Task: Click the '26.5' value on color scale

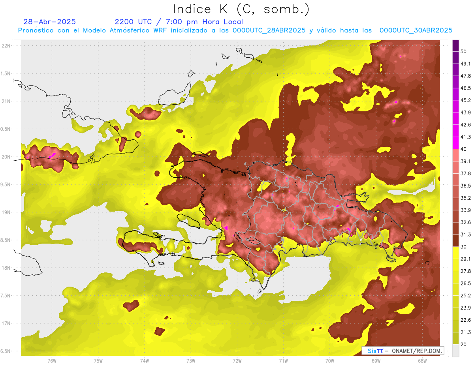Action: click(x=465, y=283)
